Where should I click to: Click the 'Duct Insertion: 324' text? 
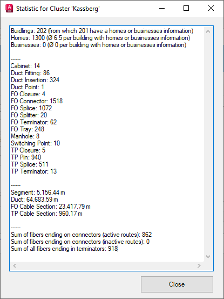click(35, 80)
